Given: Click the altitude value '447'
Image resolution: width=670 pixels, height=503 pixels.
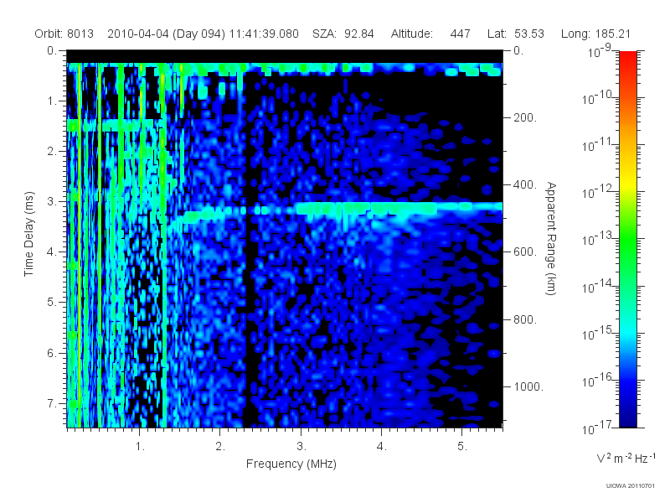Looking at the screenshot, I should coord(460,34).
